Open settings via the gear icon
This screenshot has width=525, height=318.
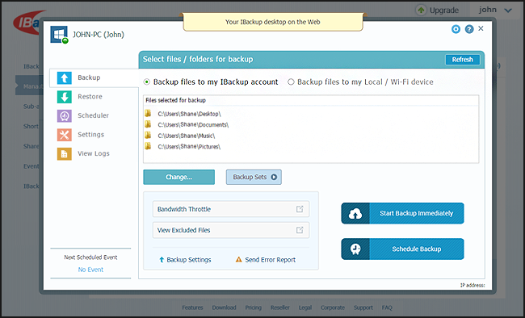click(x=456, y=29)
